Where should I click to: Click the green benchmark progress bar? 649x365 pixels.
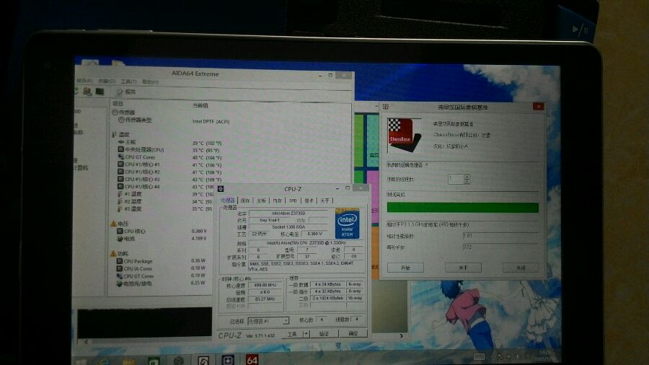pos(463,207)
